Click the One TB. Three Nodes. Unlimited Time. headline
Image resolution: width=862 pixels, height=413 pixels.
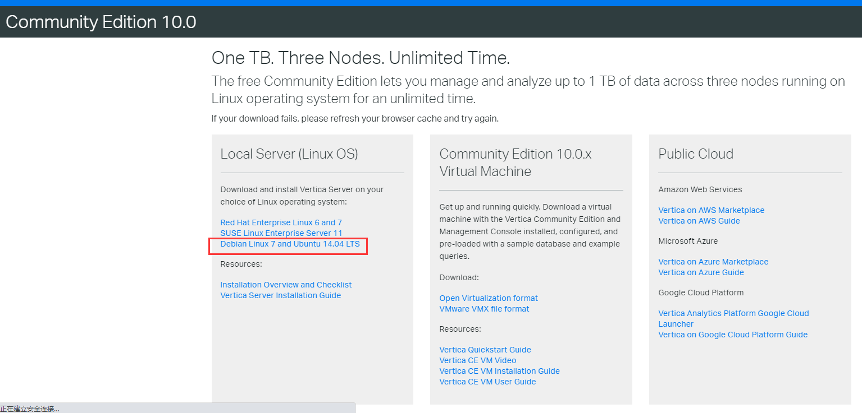pos(361,58)
